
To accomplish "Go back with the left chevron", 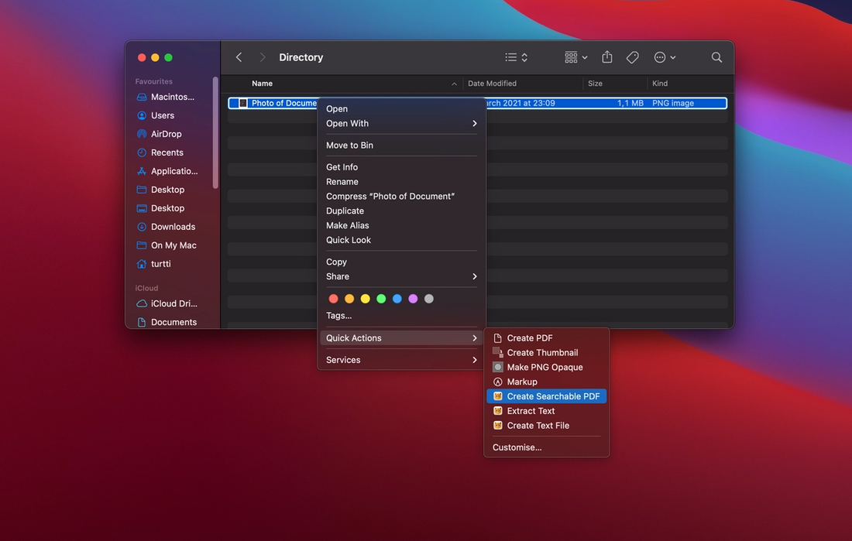I will [x=239, y=57].
